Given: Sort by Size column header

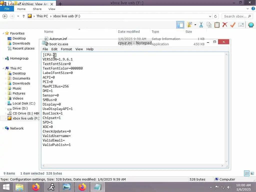Looking at the screenshot, I should pyautogui.click(x=188, y=32).
